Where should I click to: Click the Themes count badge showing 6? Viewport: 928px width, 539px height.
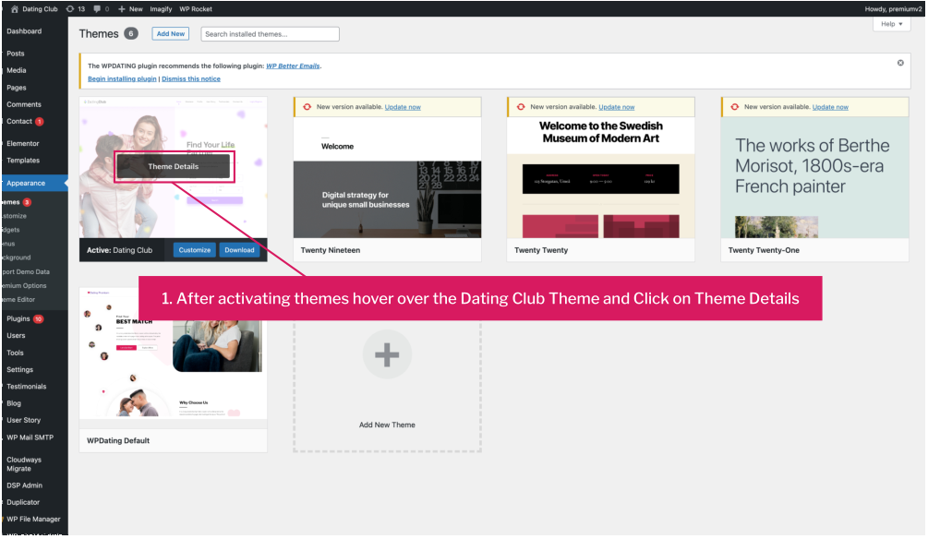131,34
